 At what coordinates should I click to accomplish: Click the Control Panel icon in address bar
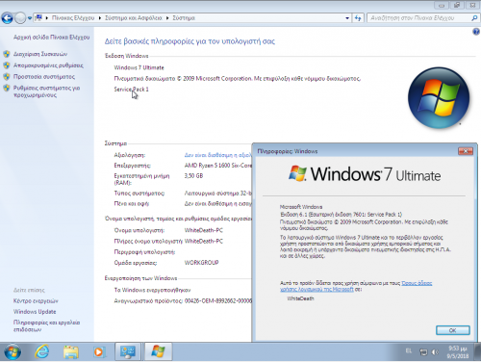click(38, 17)
